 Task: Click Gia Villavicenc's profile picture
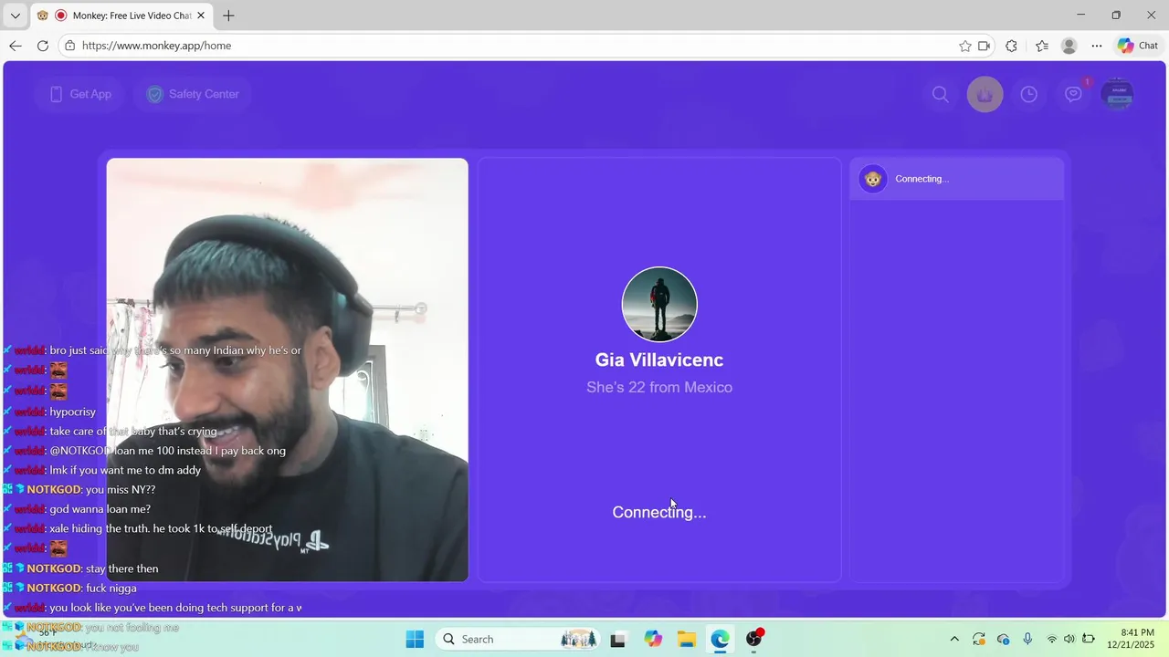click(659, 304)
